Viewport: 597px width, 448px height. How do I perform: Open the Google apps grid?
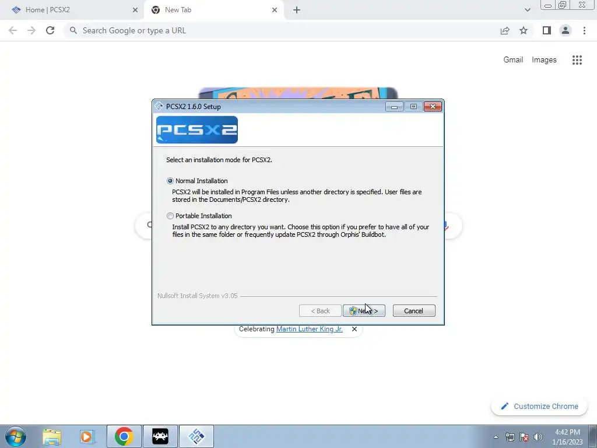point(577,60)
